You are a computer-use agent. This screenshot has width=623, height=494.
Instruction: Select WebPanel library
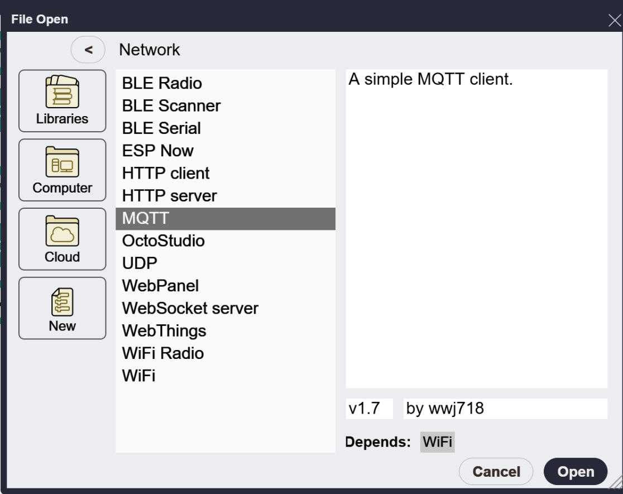click(x=226, y=286)
